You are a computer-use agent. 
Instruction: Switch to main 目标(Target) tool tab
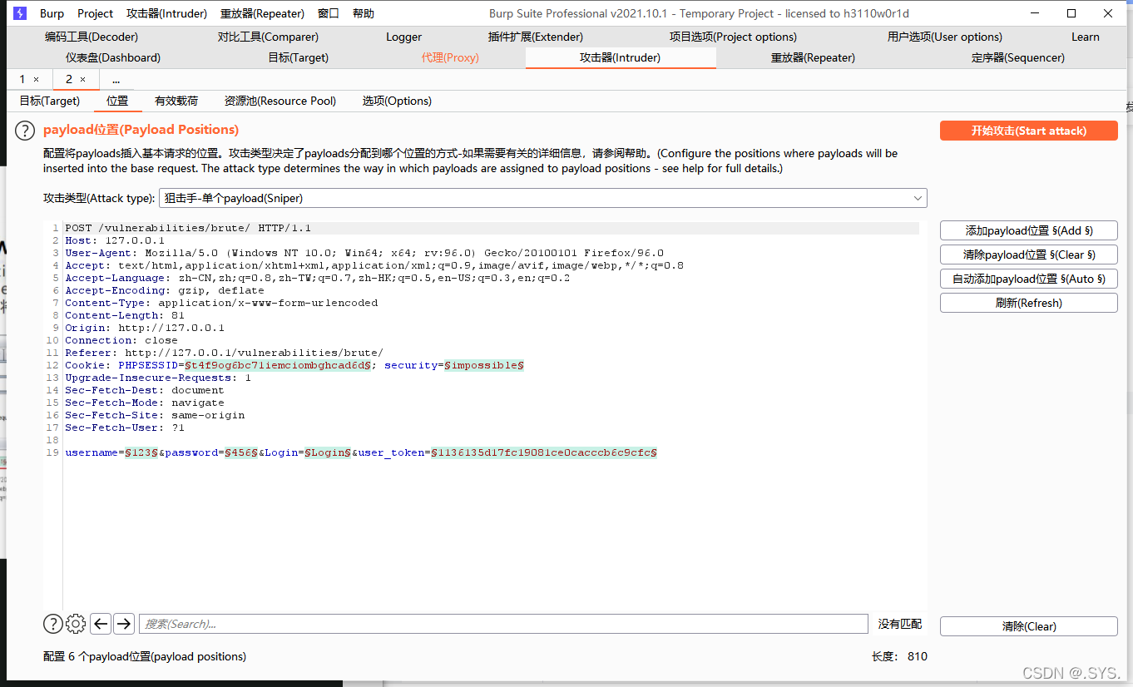coord(299,57)
